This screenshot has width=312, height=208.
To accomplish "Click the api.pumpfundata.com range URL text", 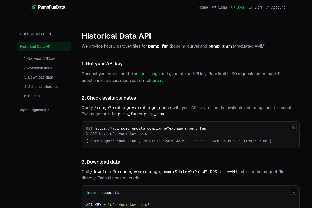I will (150, 128).
